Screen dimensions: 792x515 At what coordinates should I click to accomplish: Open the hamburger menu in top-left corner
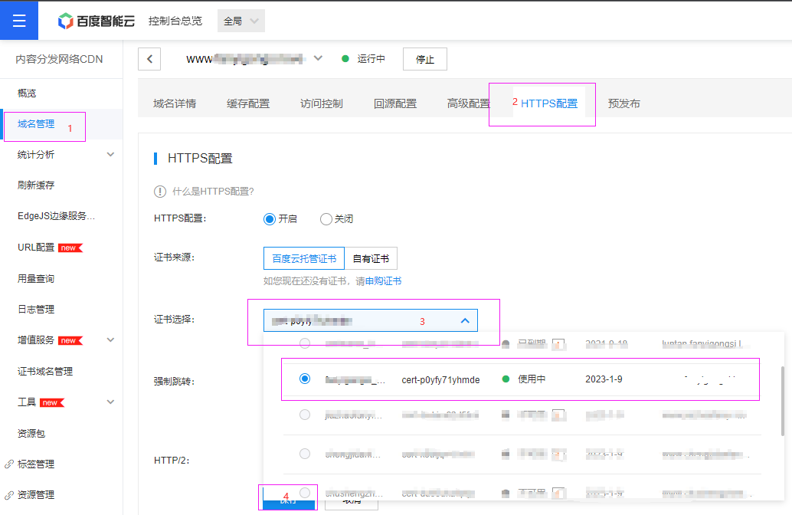(19, 21)
